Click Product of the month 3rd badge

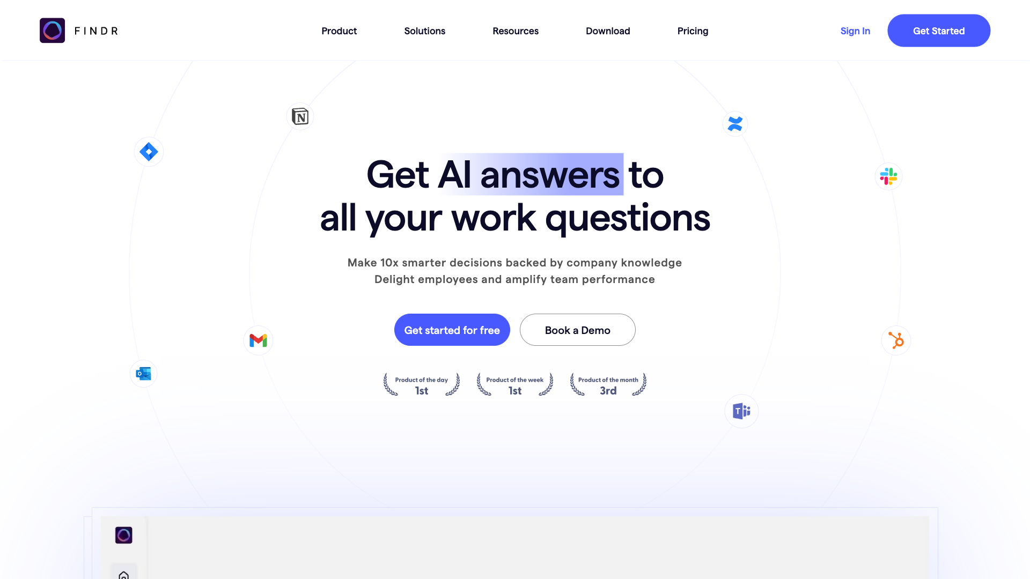click(608, 385)
